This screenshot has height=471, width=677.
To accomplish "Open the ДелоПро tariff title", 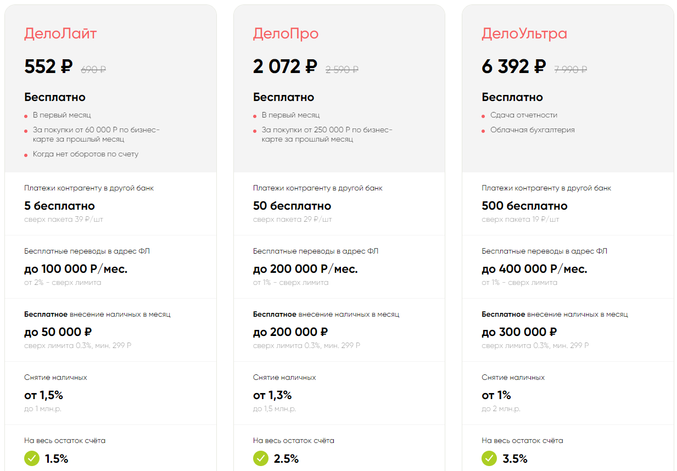I will [286, 33].
